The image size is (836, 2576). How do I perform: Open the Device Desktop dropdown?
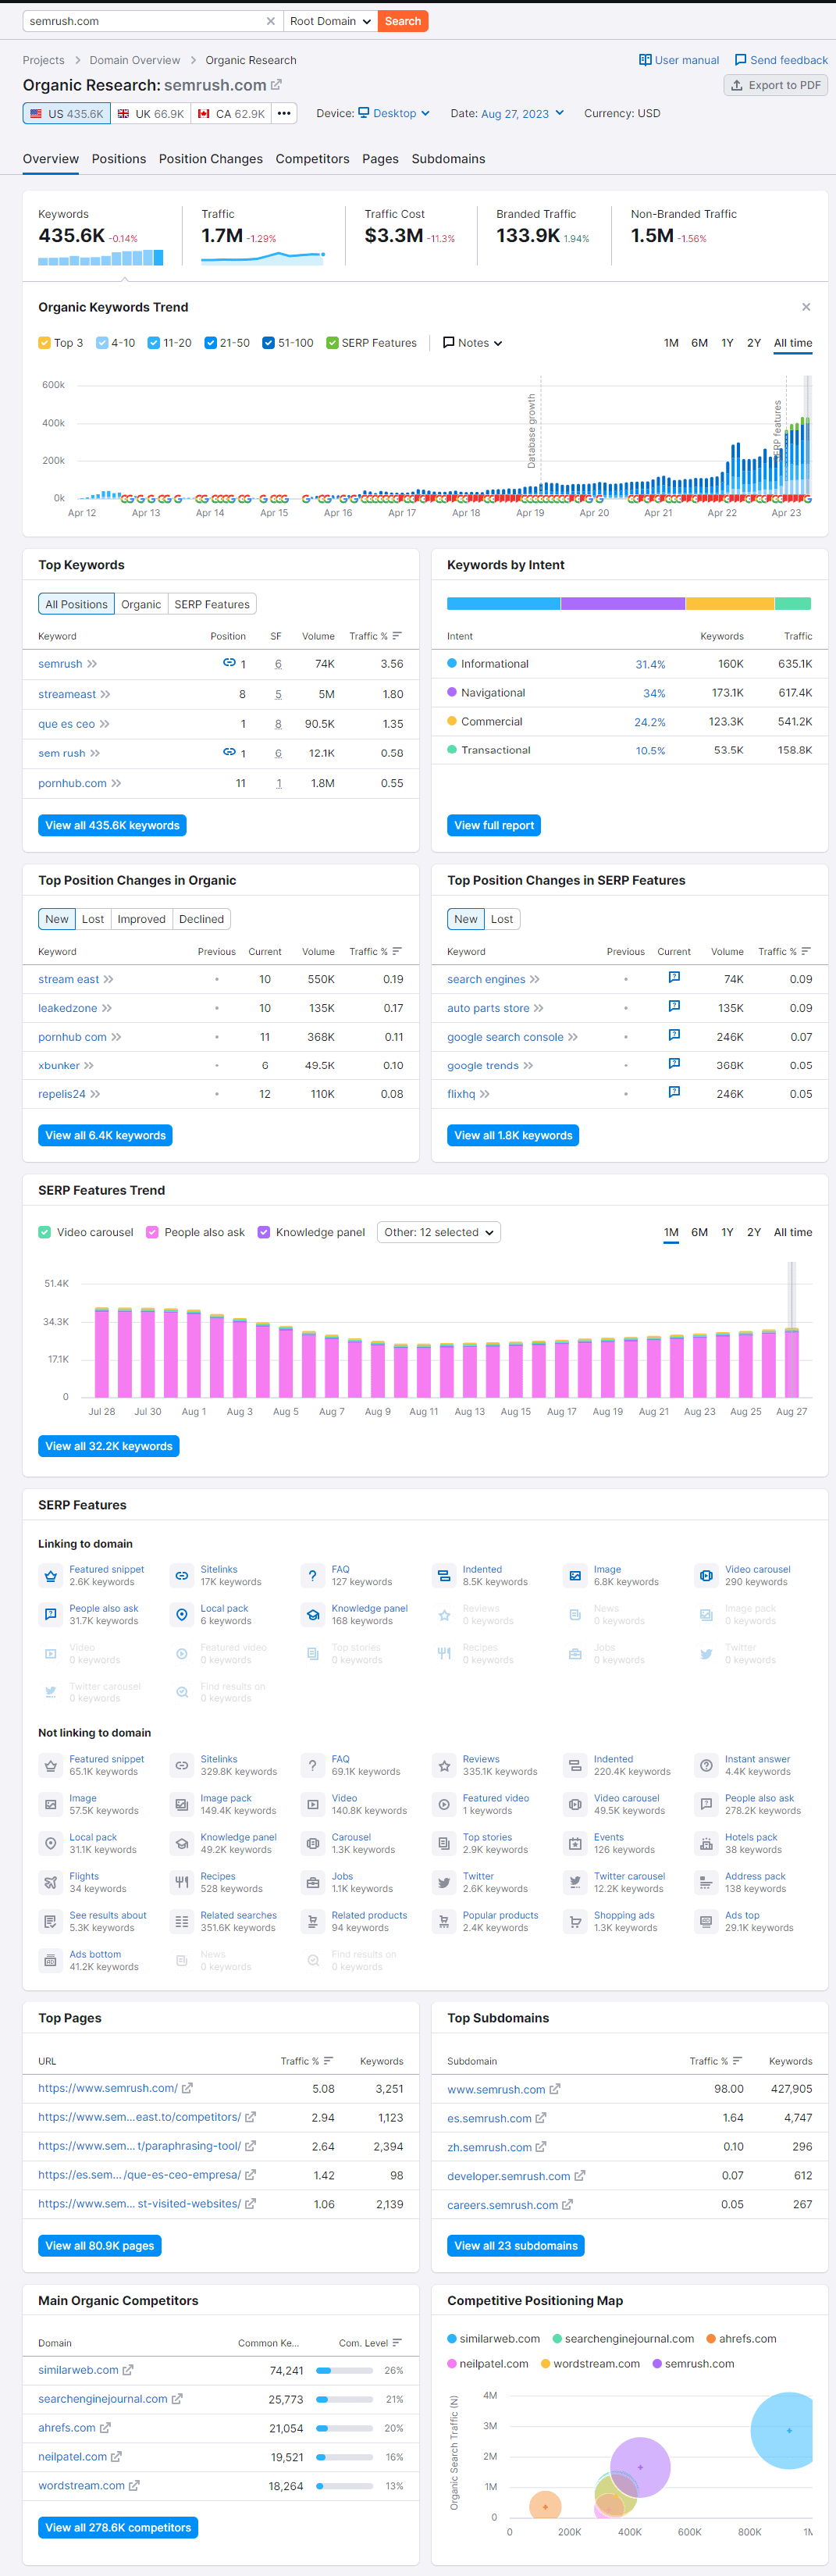(394, 113)
